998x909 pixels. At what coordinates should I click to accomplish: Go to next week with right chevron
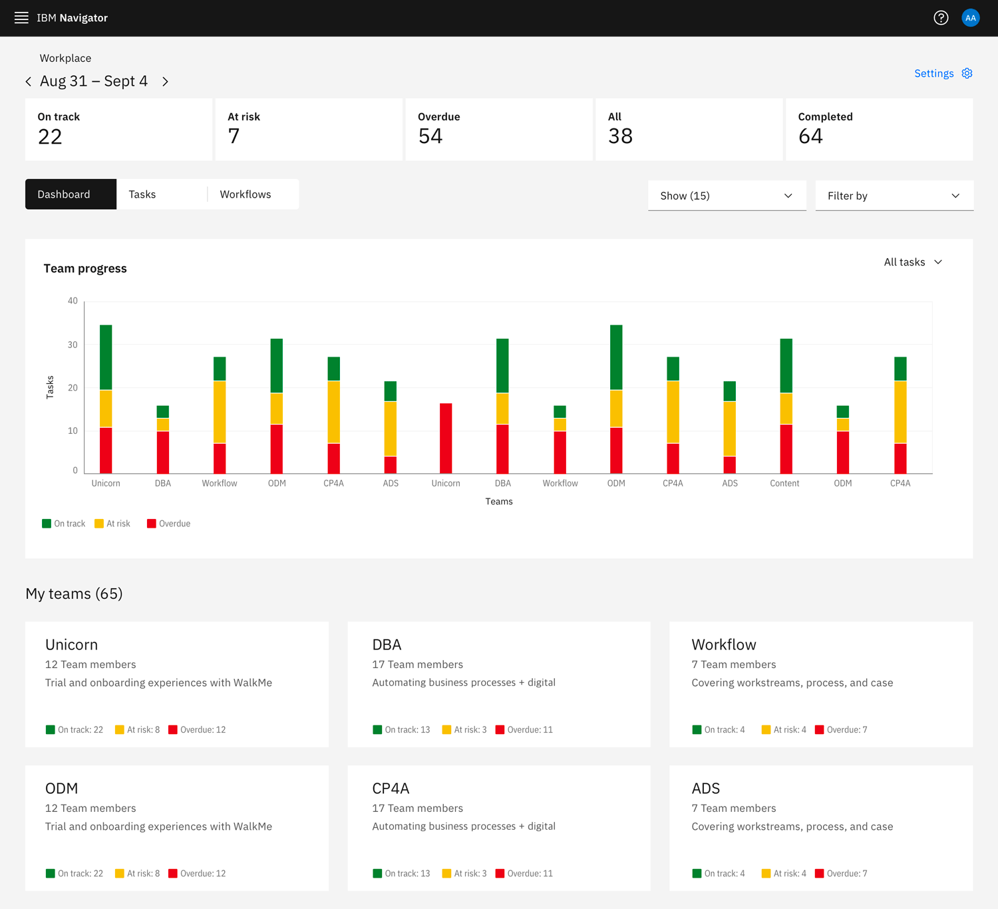click(165, 81)
